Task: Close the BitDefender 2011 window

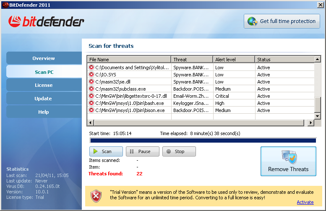Action: [x=320, y=5]
